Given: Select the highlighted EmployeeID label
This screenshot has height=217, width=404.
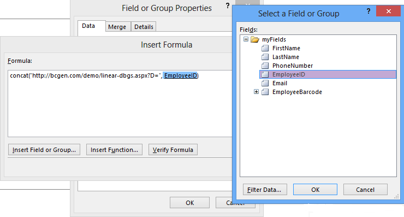Looking at the screenshot, I should [x=289, y=74].
